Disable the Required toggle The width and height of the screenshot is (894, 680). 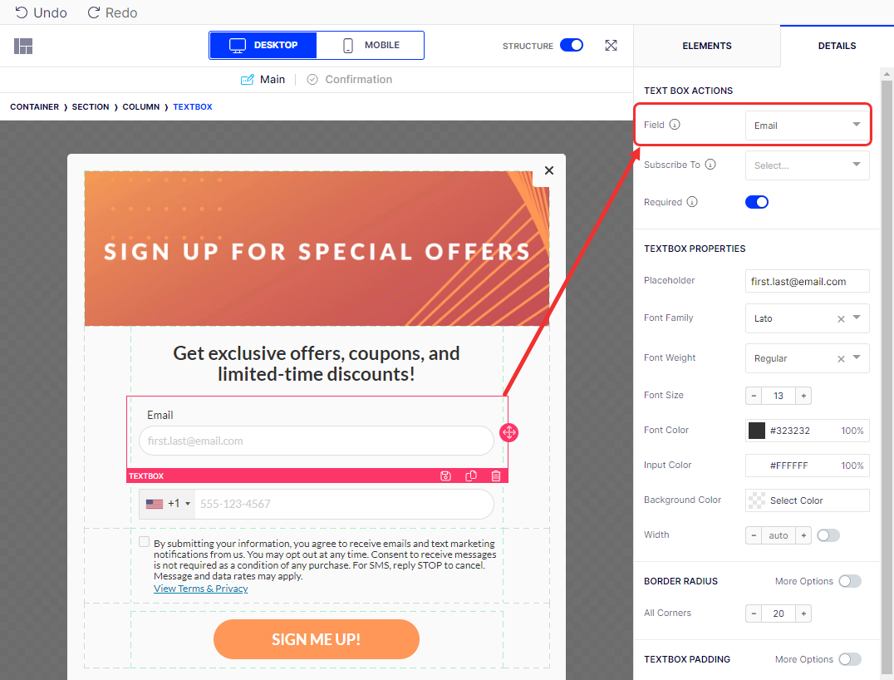pyautogui.click(x=757, y=202)
